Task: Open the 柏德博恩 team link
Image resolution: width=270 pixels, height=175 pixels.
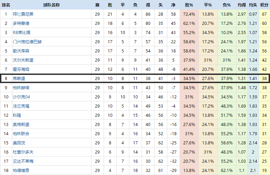Action: pos(21,170)
